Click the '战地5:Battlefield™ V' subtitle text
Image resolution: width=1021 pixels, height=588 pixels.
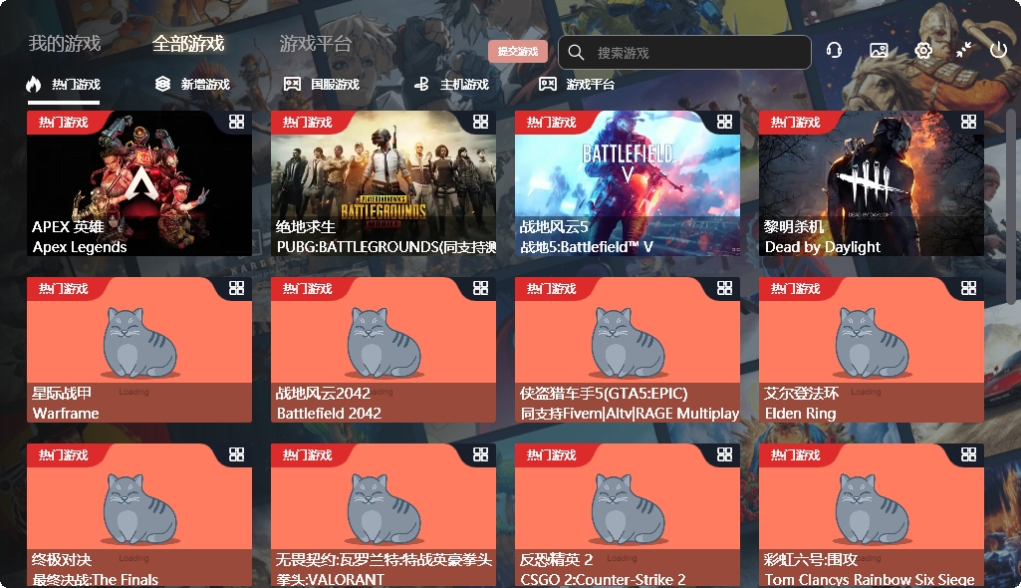(x=586, y=247)
